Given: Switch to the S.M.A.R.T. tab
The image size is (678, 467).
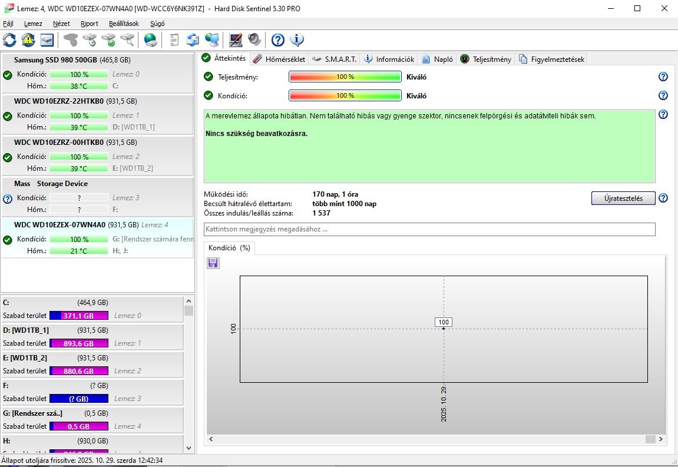Looking at the screenshot, I should tap(334, 59).
